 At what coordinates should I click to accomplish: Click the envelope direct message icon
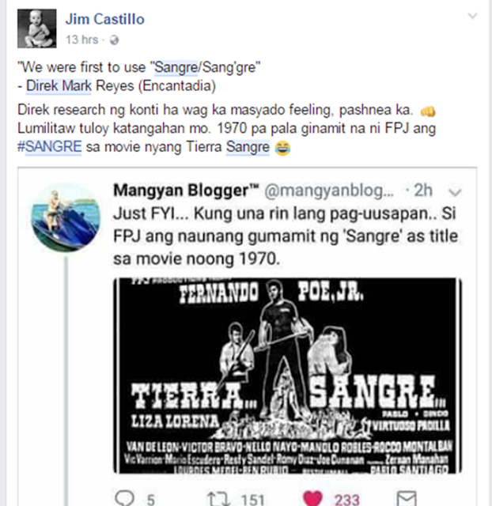tap(406, 498)
